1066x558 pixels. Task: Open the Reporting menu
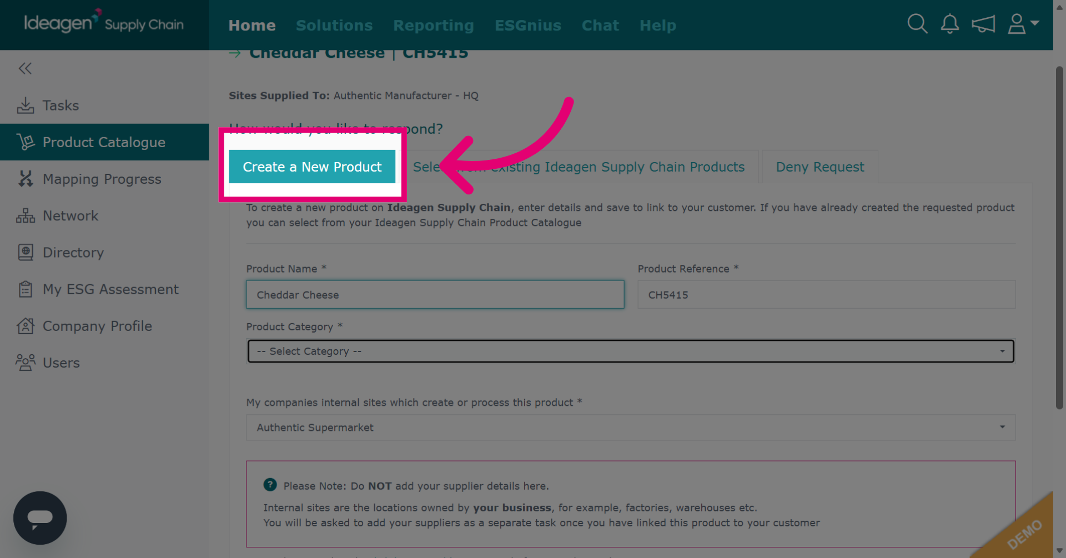pos(434,26)
